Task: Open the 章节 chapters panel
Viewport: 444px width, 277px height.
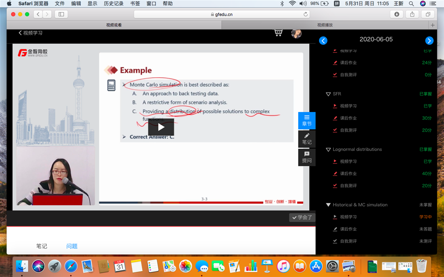Action: point(307,120)
